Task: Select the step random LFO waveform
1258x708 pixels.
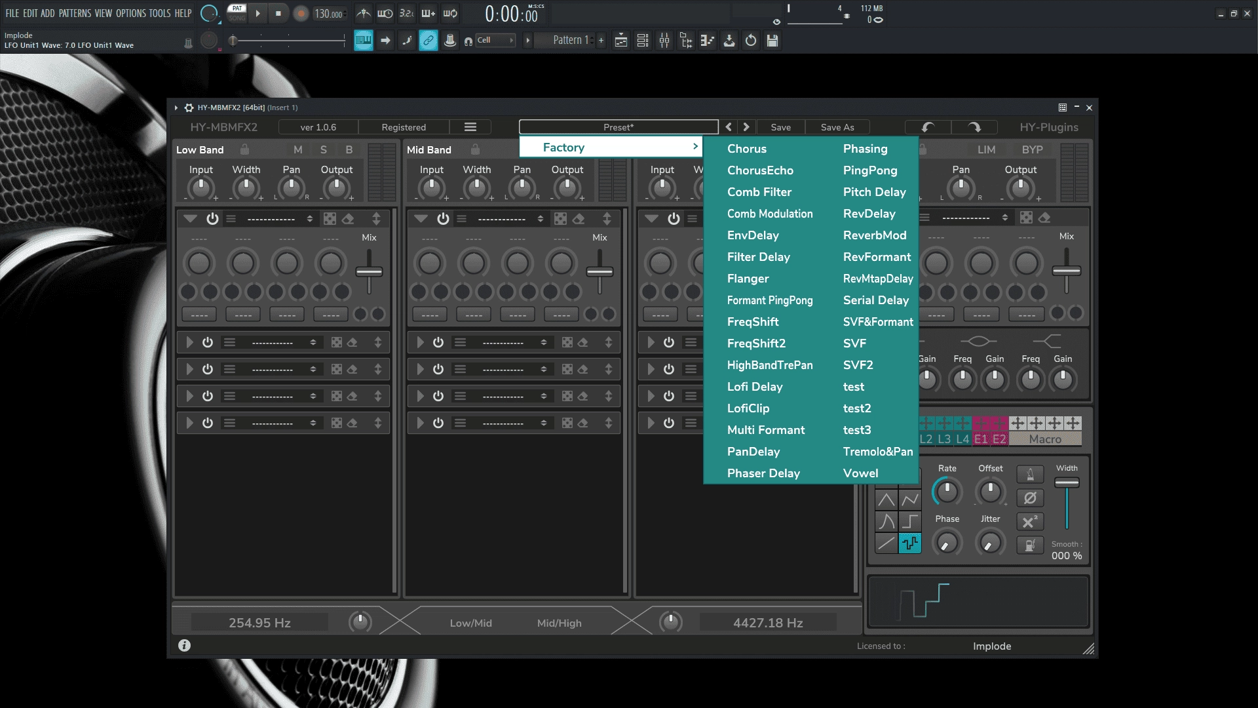Action: pos(909,543)
